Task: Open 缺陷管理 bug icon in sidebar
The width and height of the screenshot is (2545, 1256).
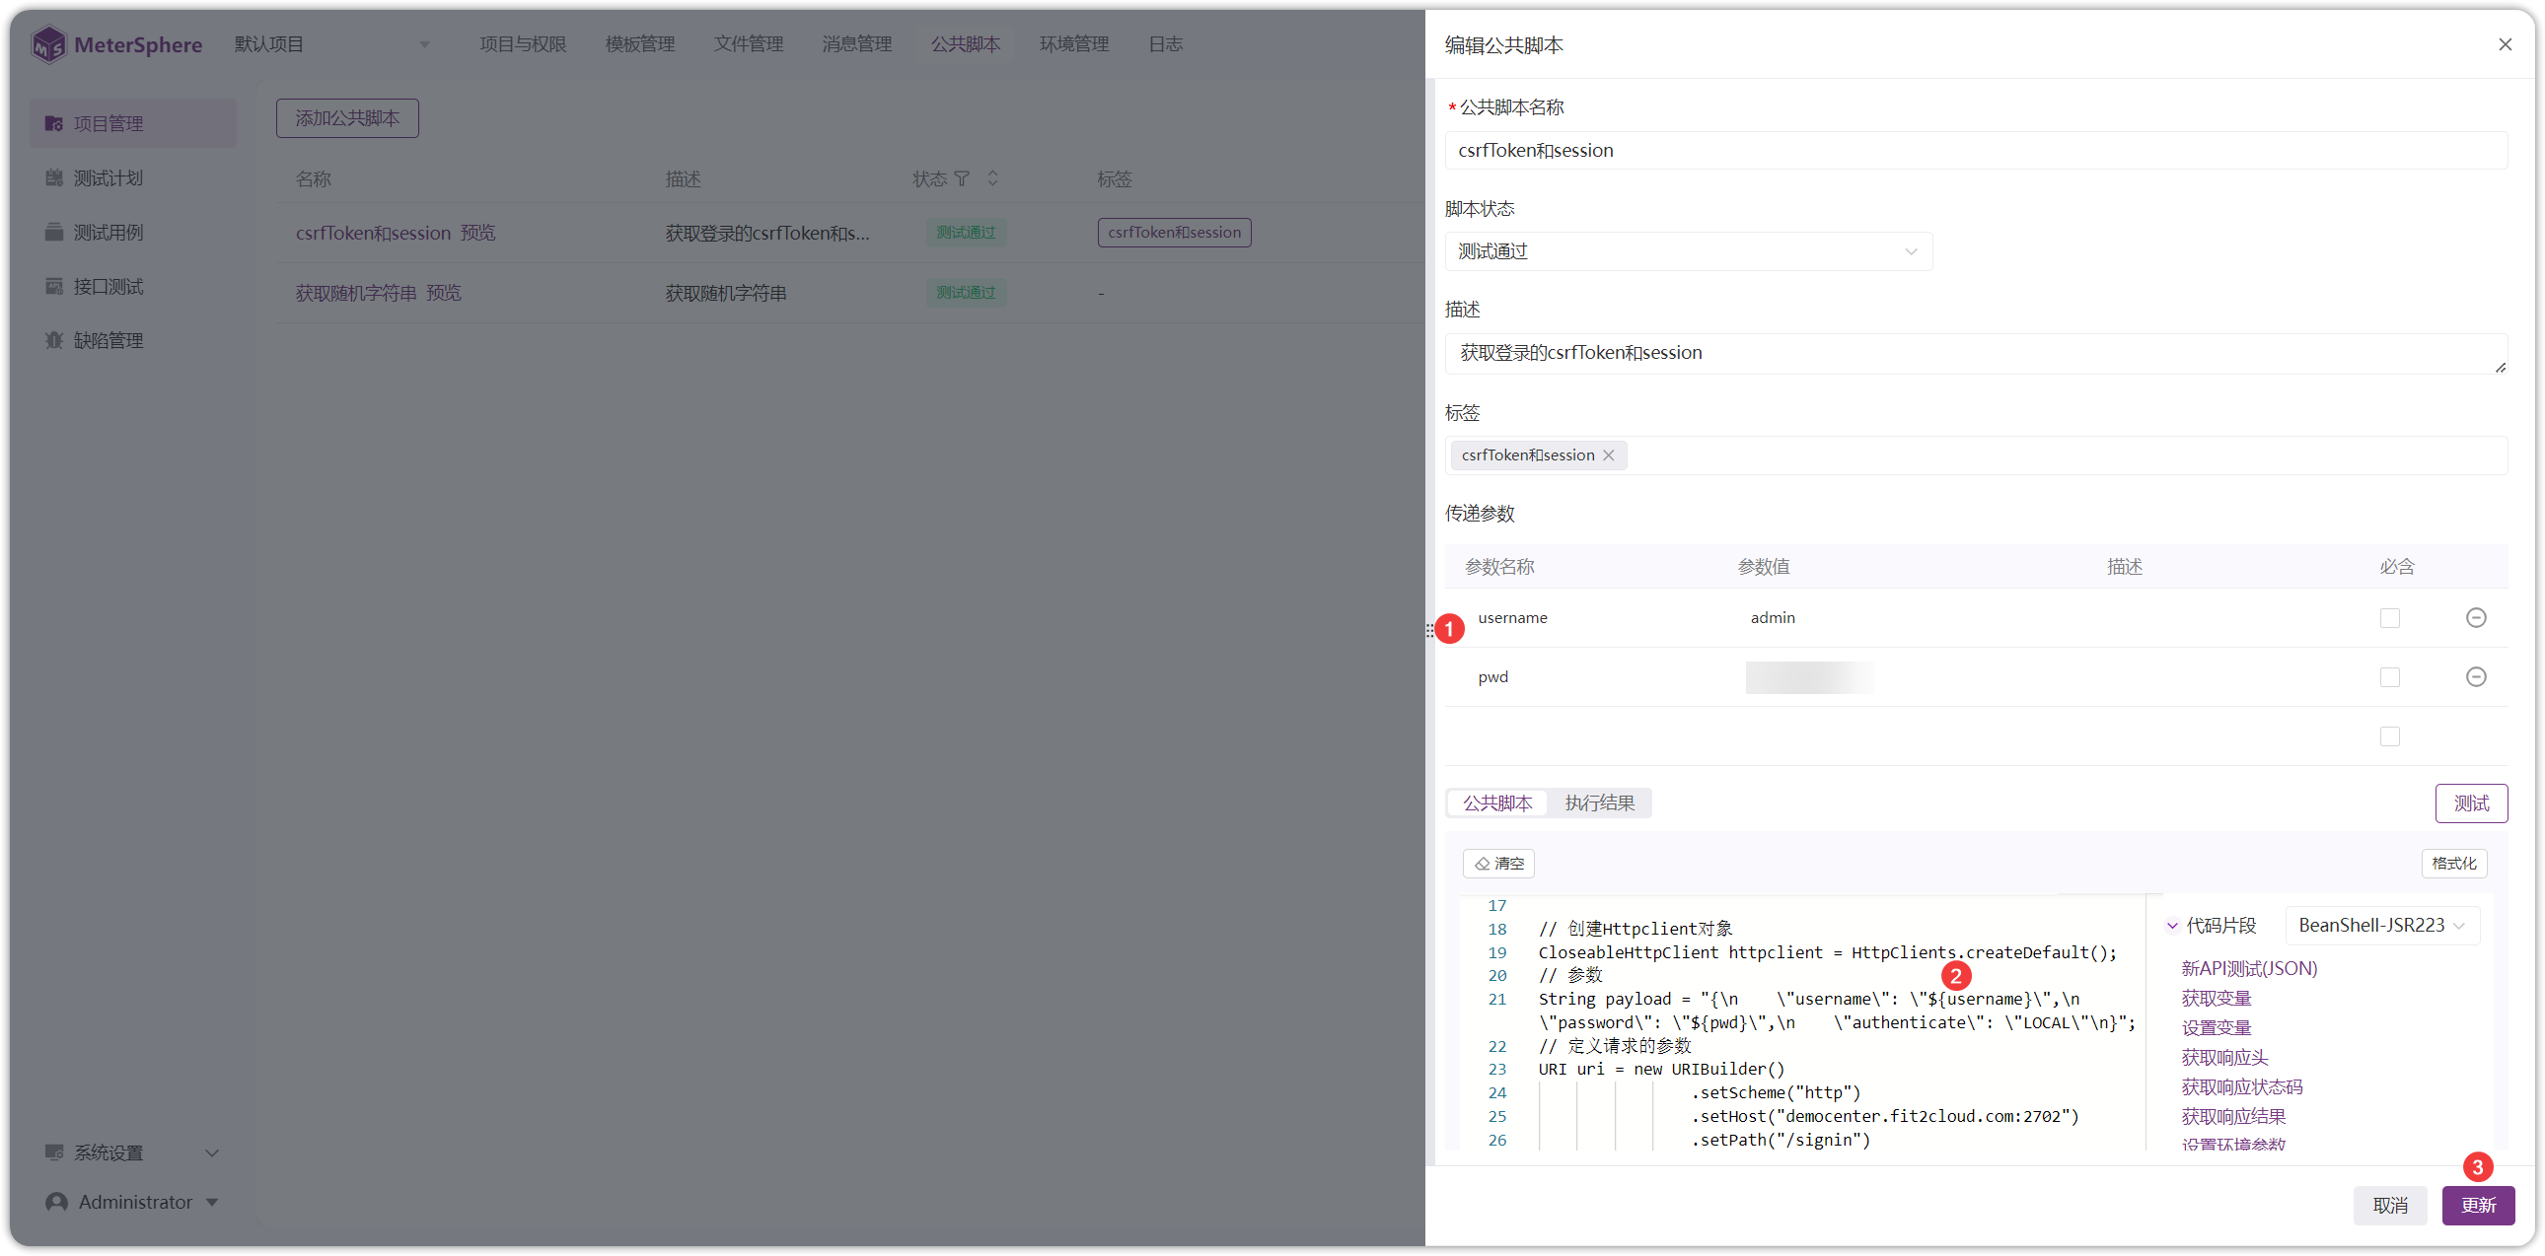Action: tap(54, 341)
